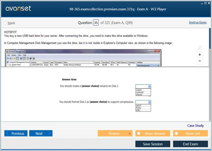This screenshot has width=212, height=151.
Task: Click the Overhead column header
Action: 131,62
